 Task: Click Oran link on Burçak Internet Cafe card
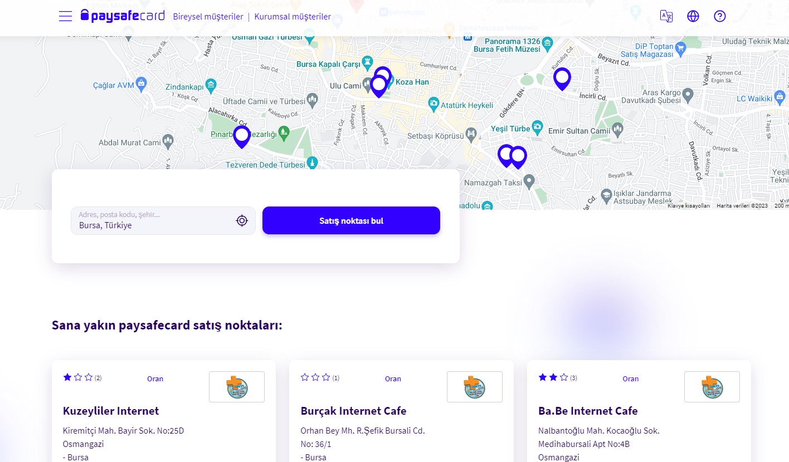[393, 379]
